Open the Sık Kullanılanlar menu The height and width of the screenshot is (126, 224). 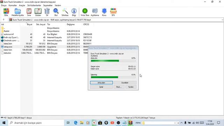(x=34, y=6)
